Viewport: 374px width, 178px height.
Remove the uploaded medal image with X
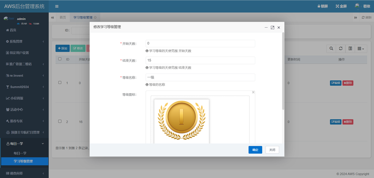(253, 92)
